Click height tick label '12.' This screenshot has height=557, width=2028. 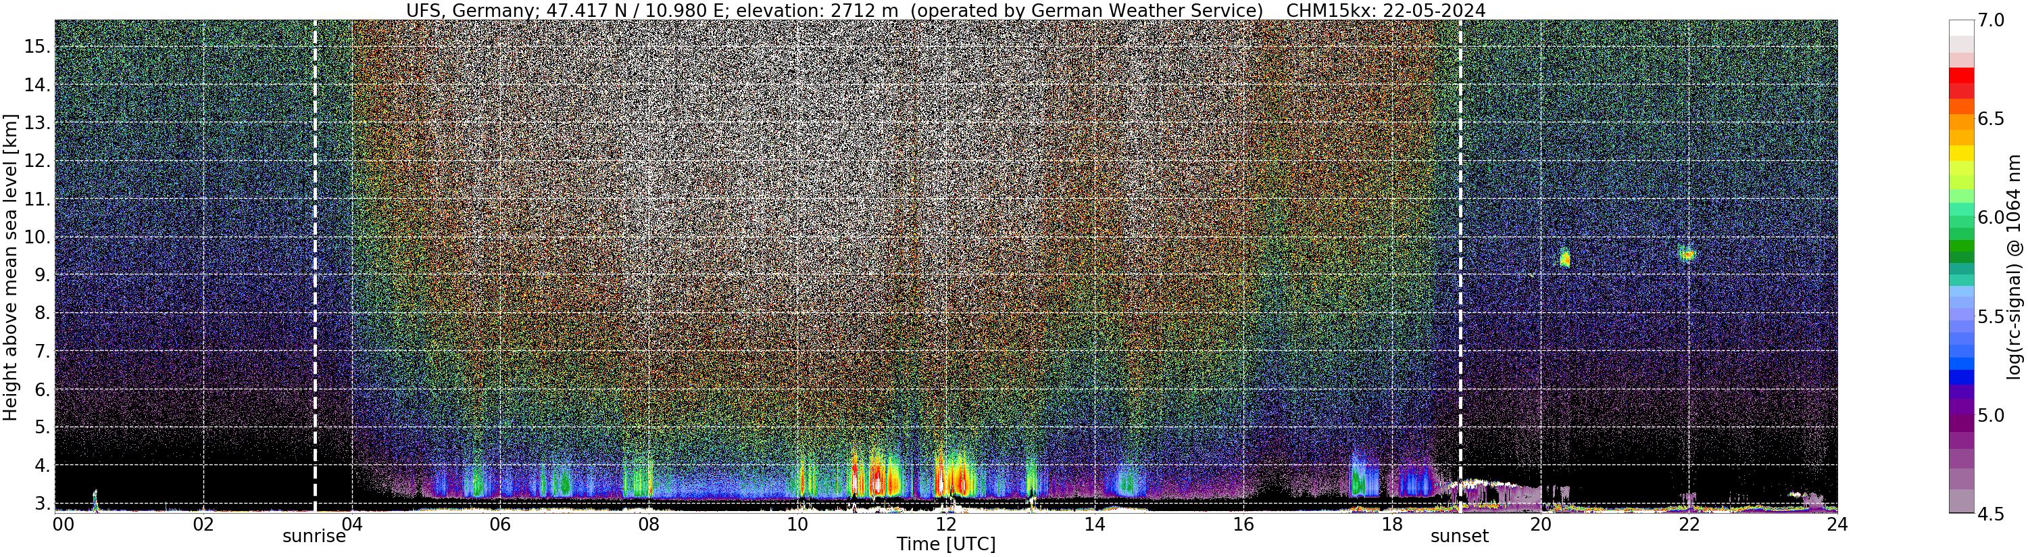36,161
